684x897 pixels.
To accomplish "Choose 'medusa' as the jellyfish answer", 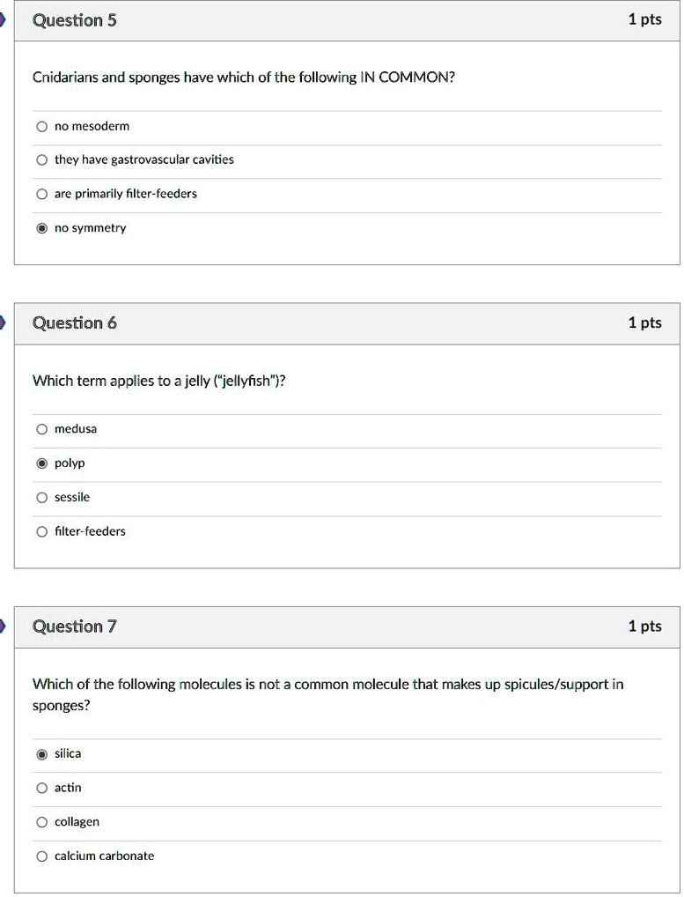I will (41, 429).
